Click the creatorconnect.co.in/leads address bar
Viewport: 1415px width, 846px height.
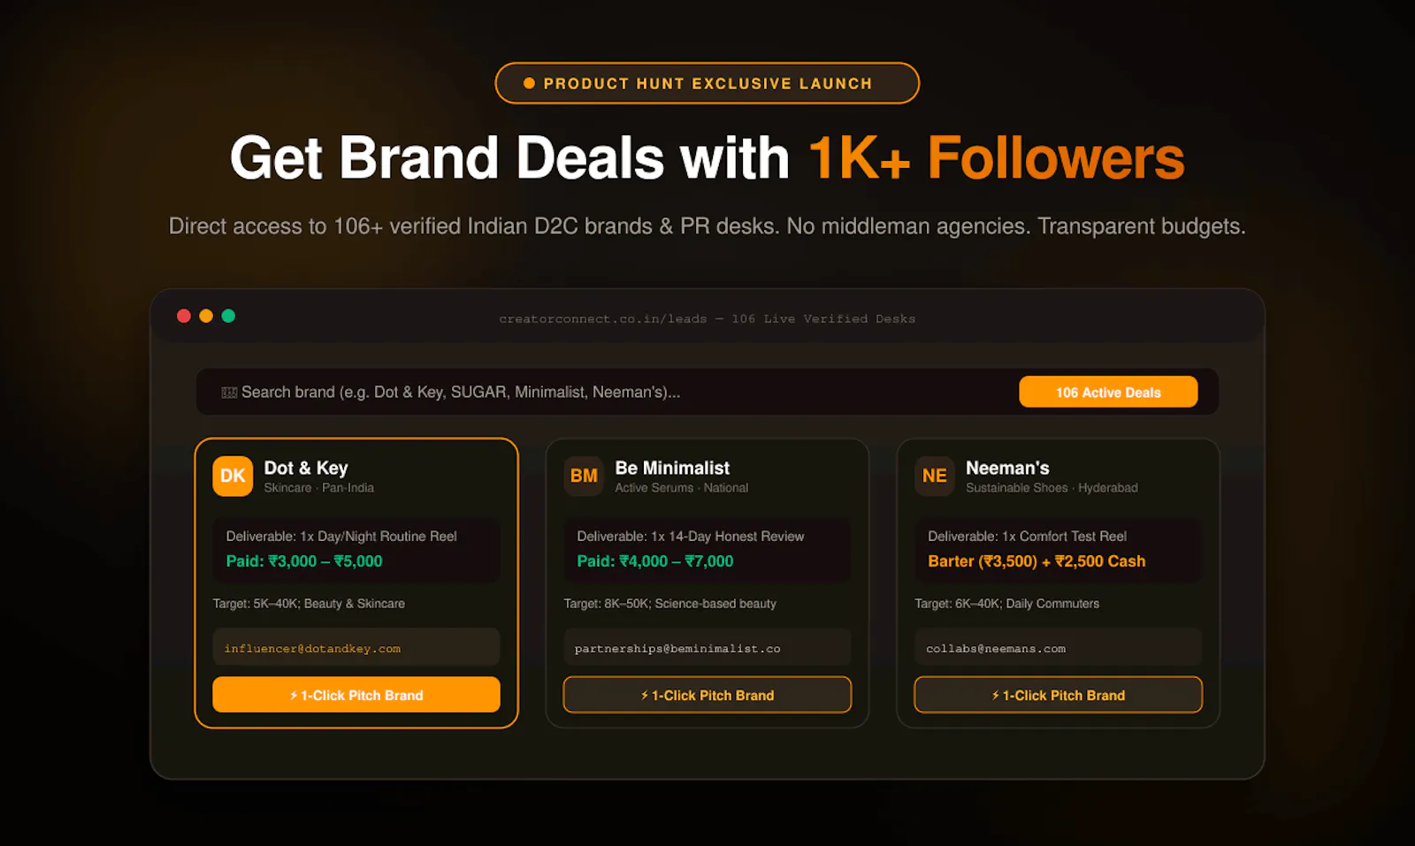point(707,318)
